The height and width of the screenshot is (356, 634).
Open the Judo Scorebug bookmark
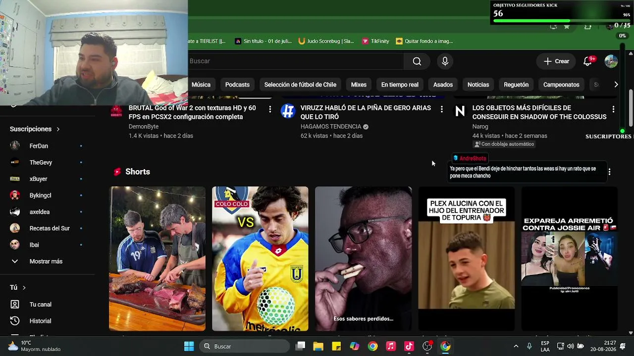[x=327, y=41]
